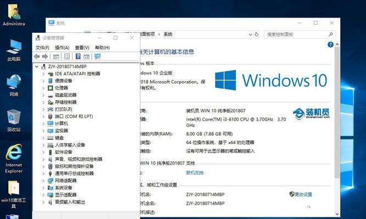366x219 pixels.
Task: Expand the 人体学输入设备 node
Action: click(x=43, y=145)
